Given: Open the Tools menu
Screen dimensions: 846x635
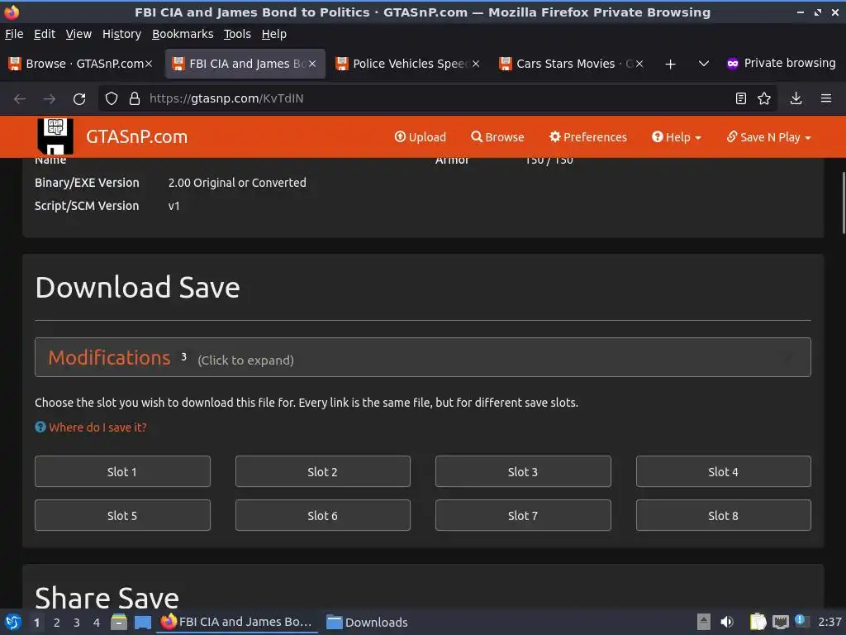Looking at the screenshot, I should 237,34.
